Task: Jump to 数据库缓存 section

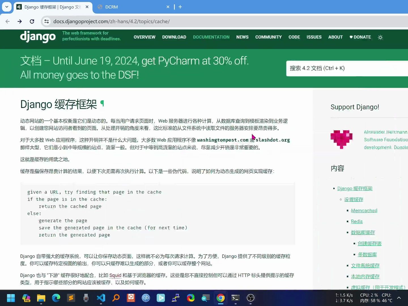Action: tap(363, 232)
